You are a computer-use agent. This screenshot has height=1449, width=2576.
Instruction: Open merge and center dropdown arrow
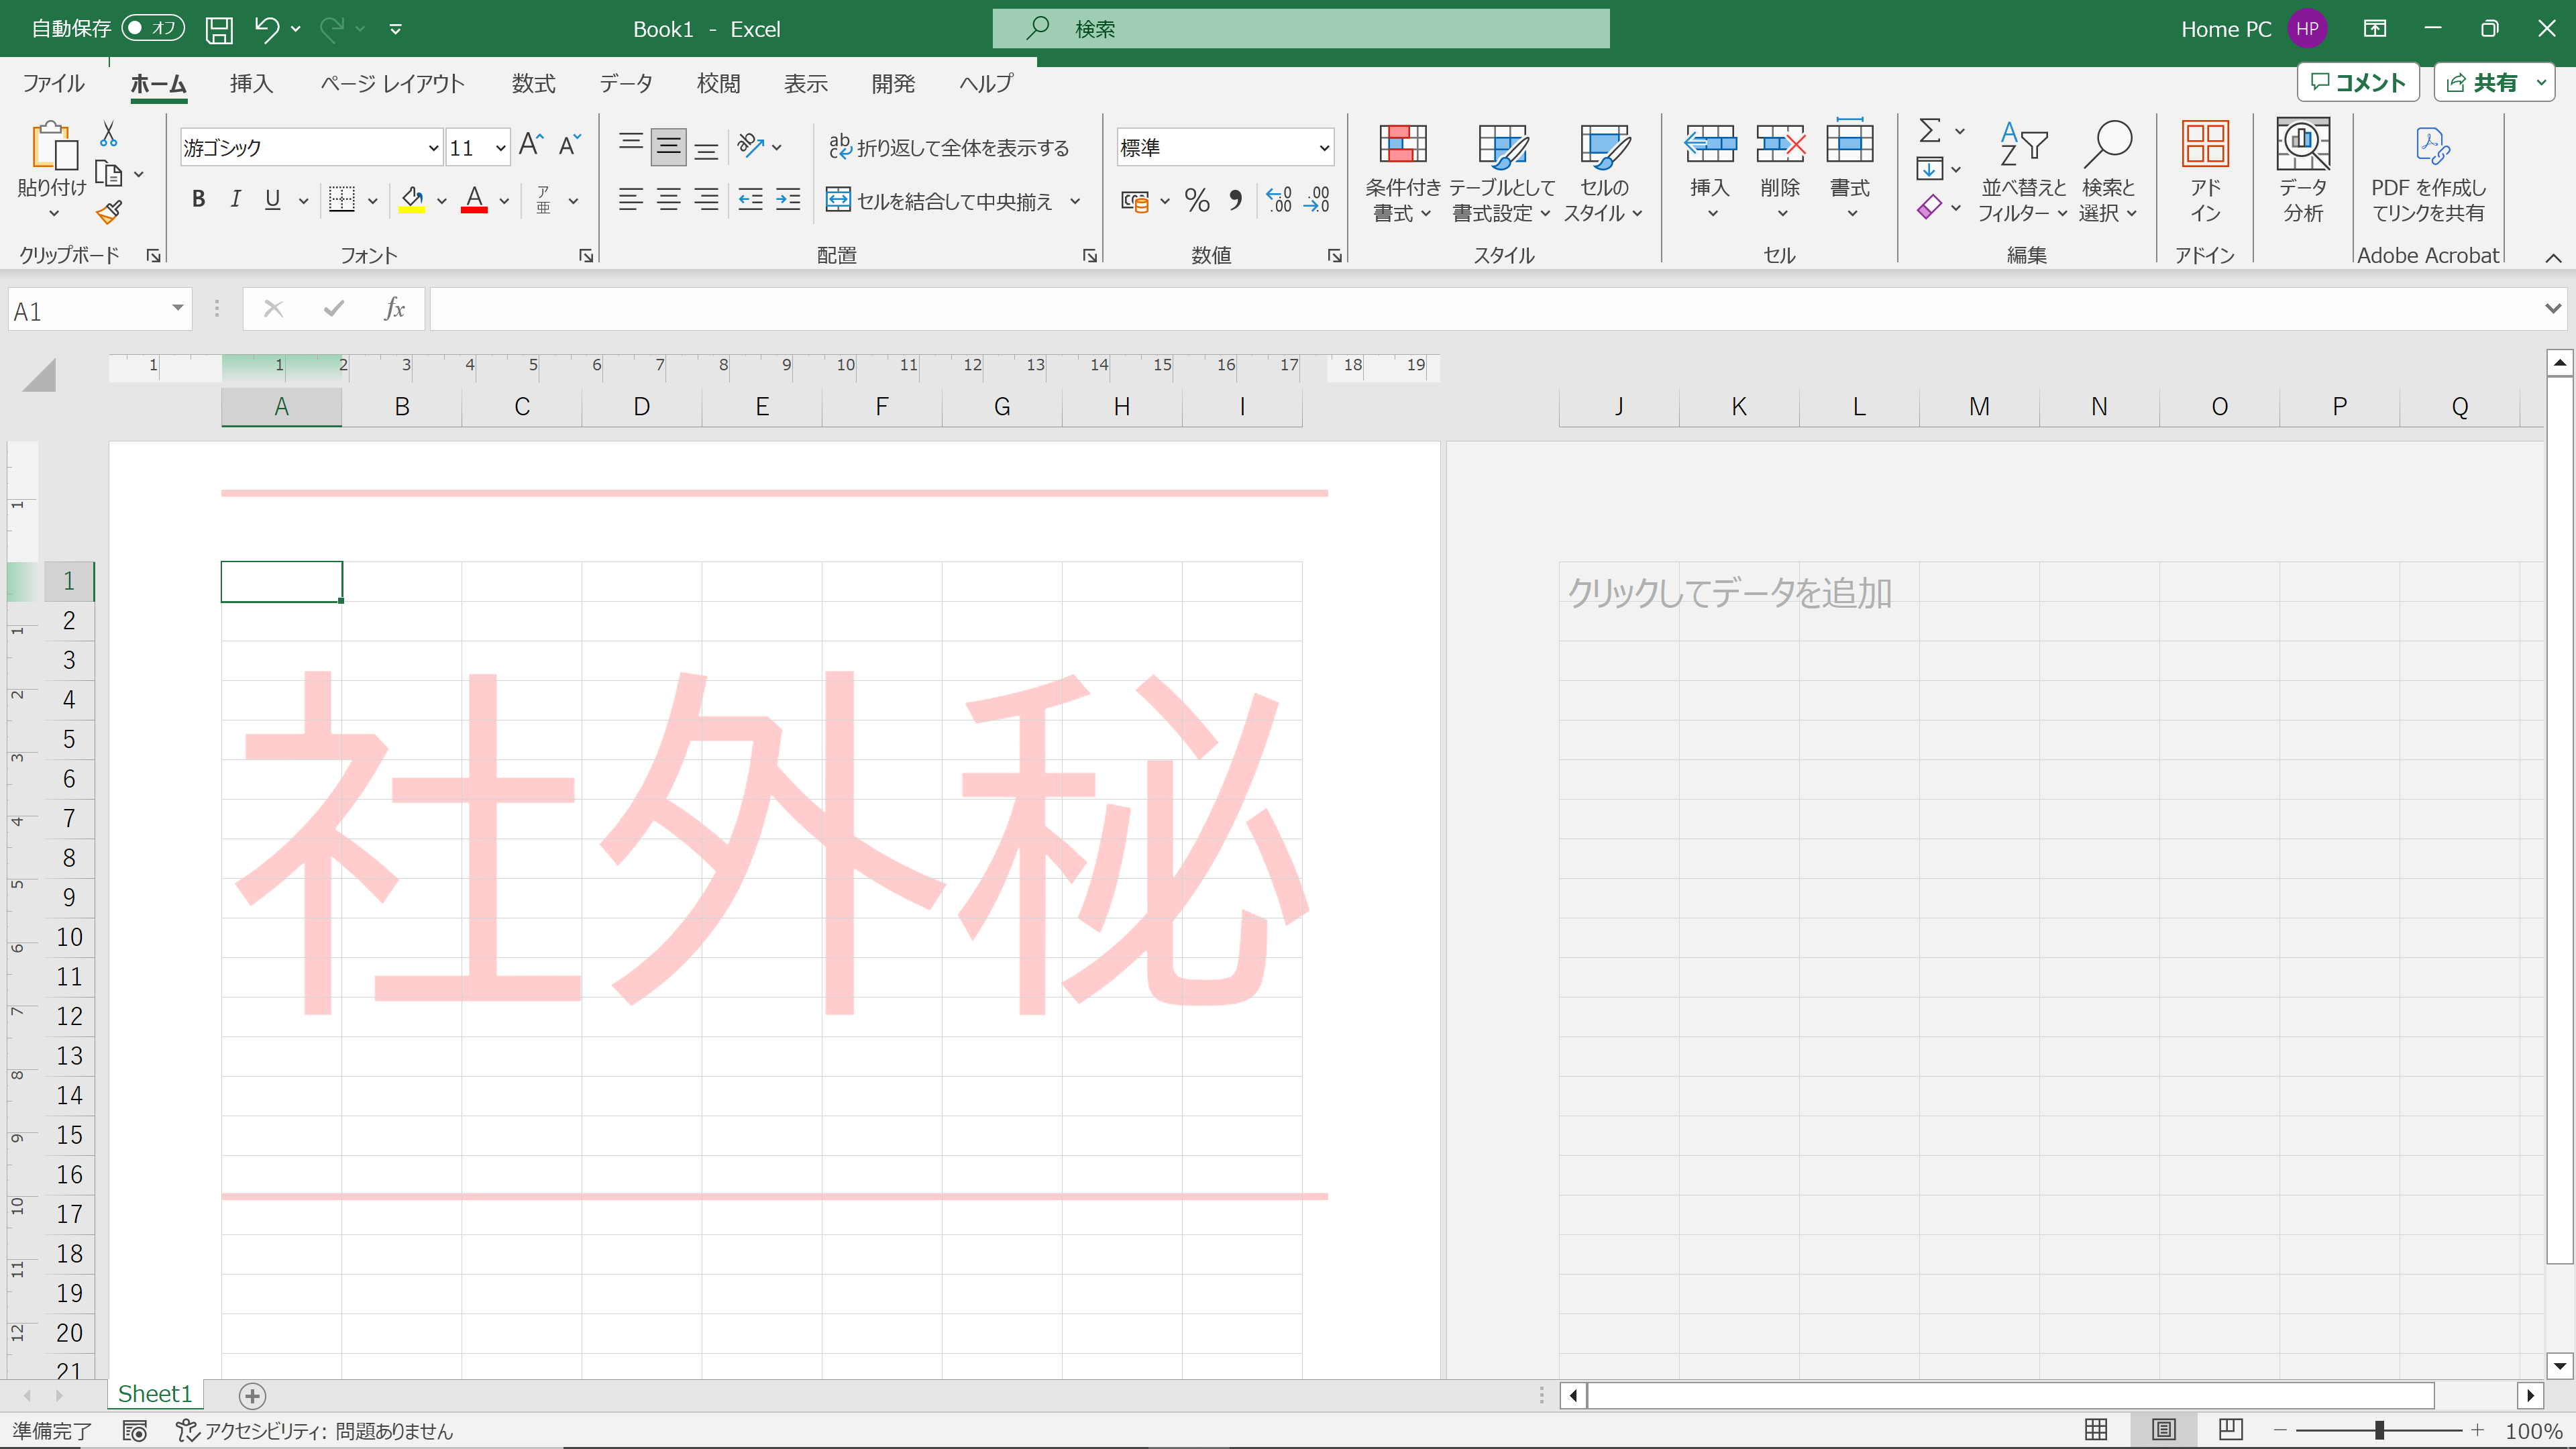coord(1075,201)
